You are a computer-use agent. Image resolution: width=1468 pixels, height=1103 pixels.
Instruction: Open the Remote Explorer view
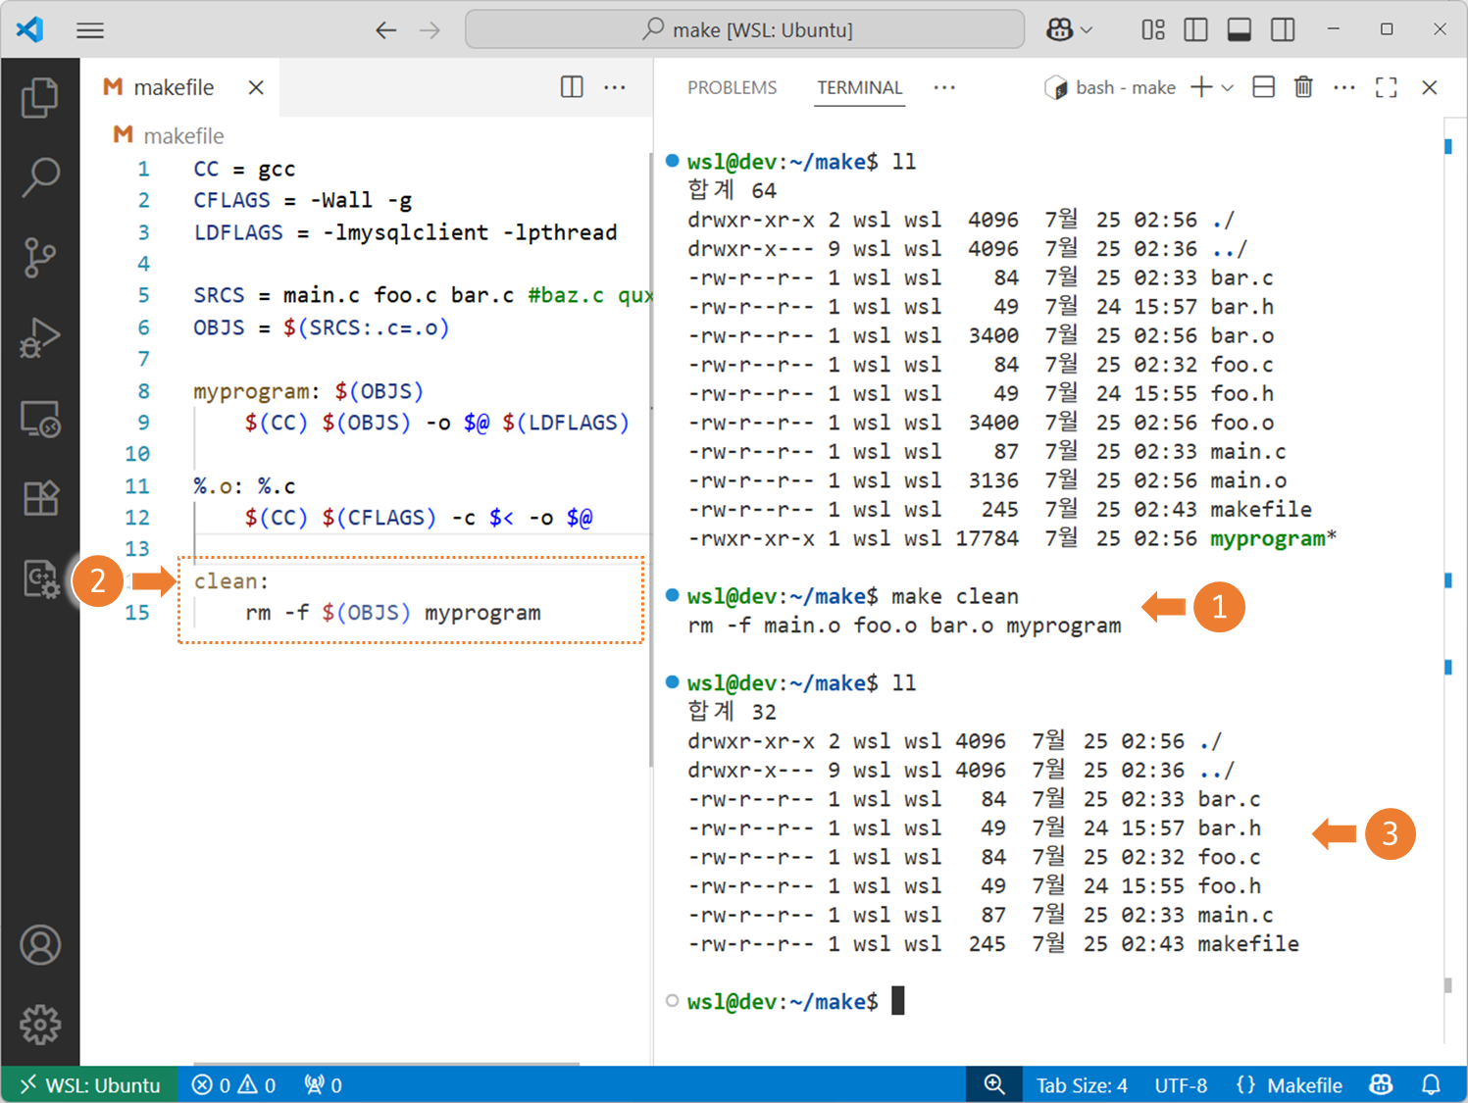click(40, 419)
